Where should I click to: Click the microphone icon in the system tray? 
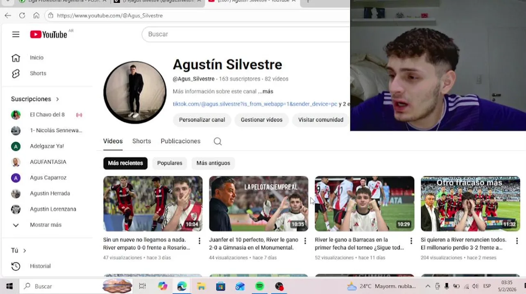(x=447, y=286)
